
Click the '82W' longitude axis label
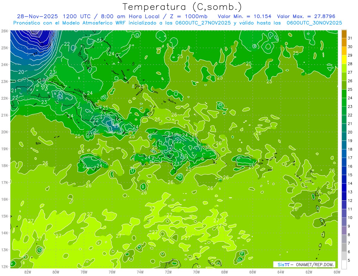(27, 272)
